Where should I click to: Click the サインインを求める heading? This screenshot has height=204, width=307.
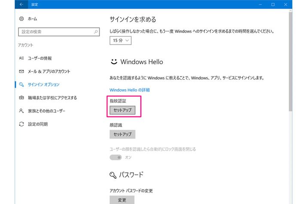133,19
